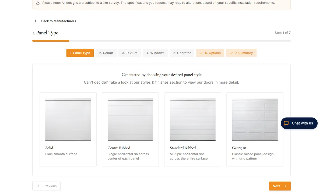The width and height of the screenshot is (323, 195).
Task: Go to the 5. Operator step
Action: pos(182,53)
